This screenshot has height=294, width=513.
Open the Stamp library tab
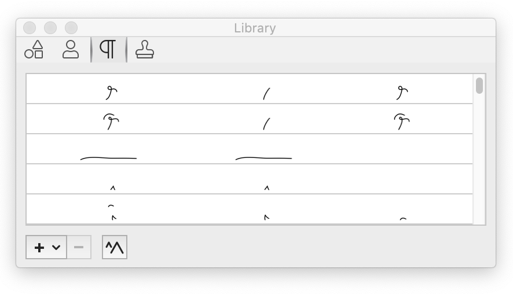(144, 50)
